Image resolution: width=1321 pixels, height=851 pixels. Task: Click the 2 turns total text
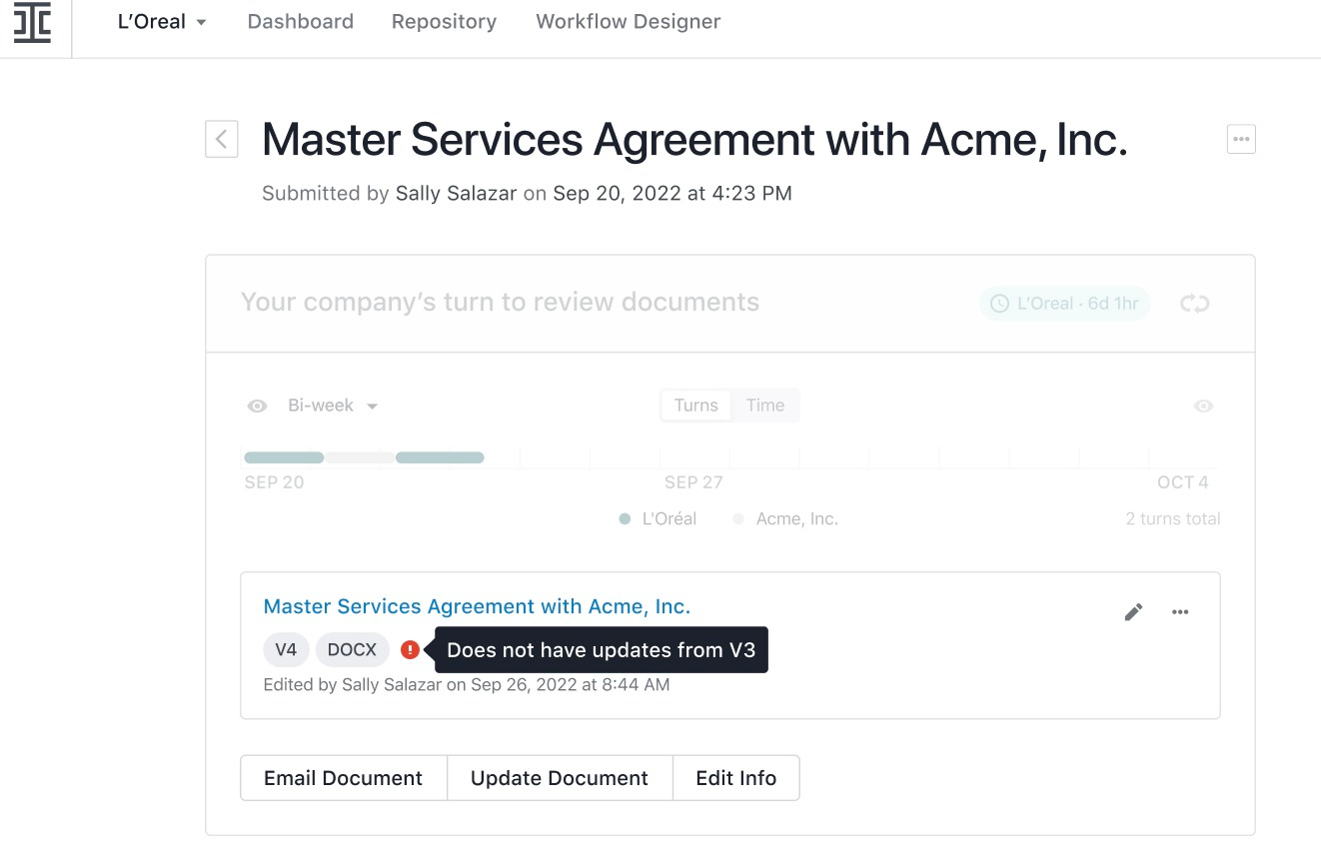click(x=1173, y=519)
